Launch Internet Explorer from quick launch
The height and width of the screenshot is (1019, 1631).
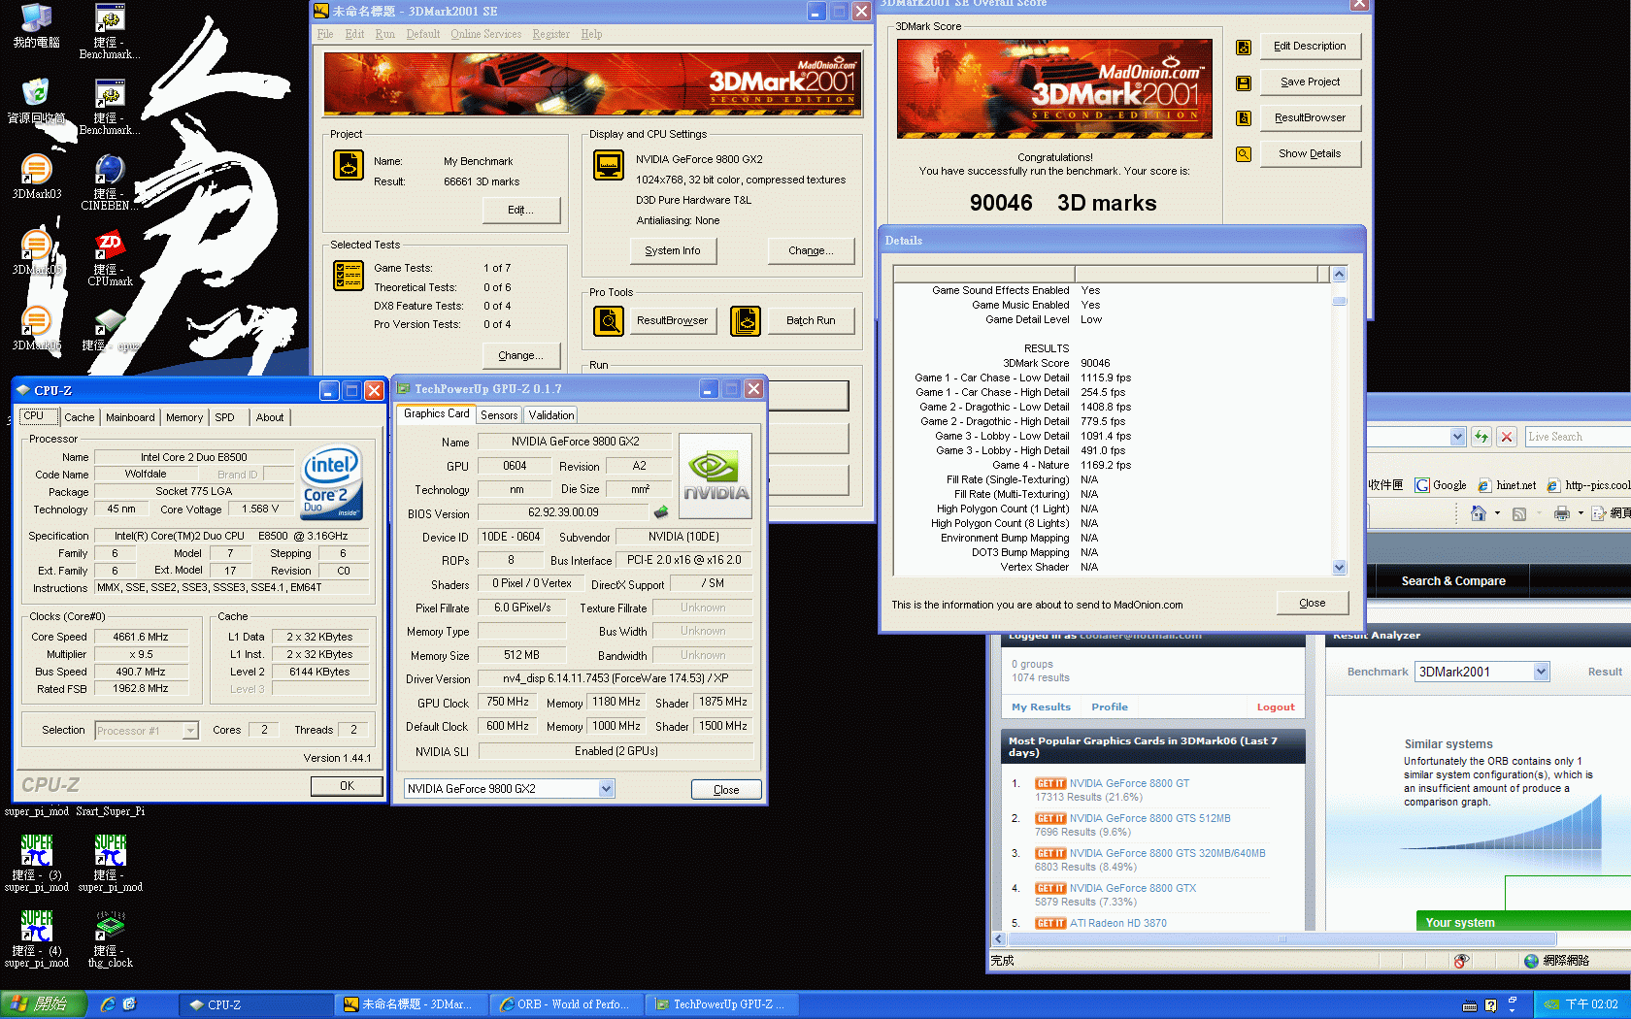[108, 1004]
